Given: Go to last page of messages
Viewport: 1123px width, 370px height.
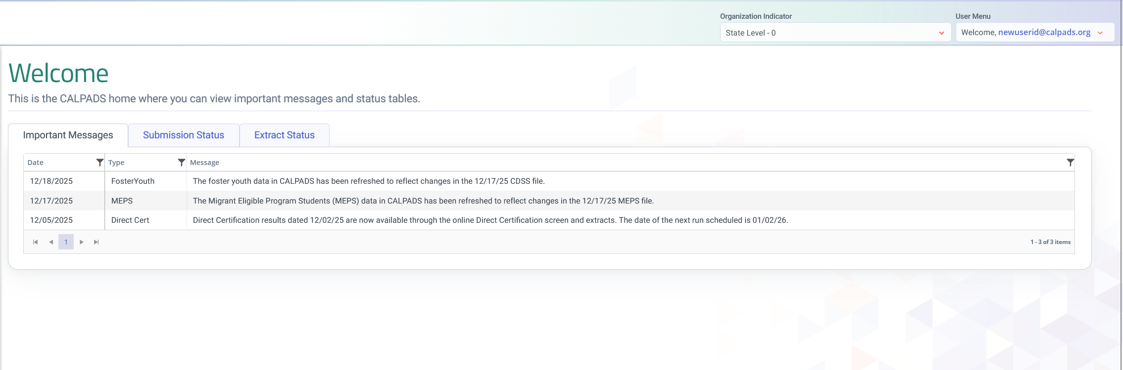Looking at the screenshot, I should tap(97, 242).
